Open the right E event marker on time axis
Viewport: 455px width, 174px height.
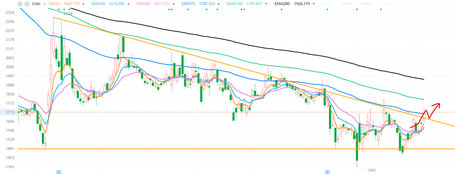327,172
